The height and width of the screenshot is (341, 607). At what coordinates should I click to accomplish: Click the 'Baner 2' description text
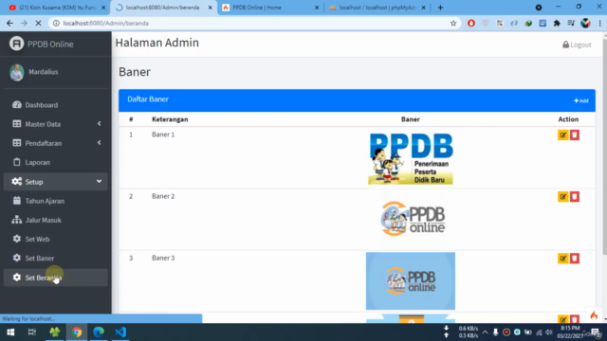(163, 196)
